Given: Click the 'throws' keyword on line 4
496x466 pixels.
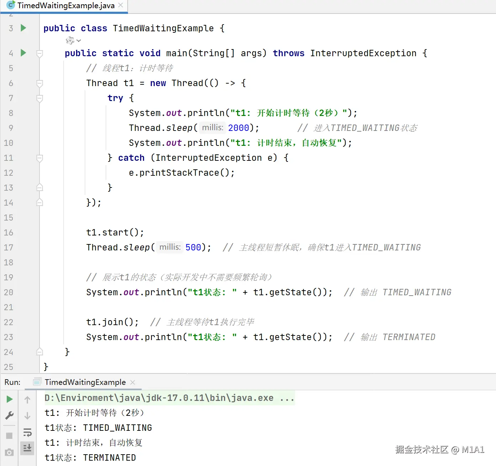Looking at the screenshot, I should [x=289, y=53].
